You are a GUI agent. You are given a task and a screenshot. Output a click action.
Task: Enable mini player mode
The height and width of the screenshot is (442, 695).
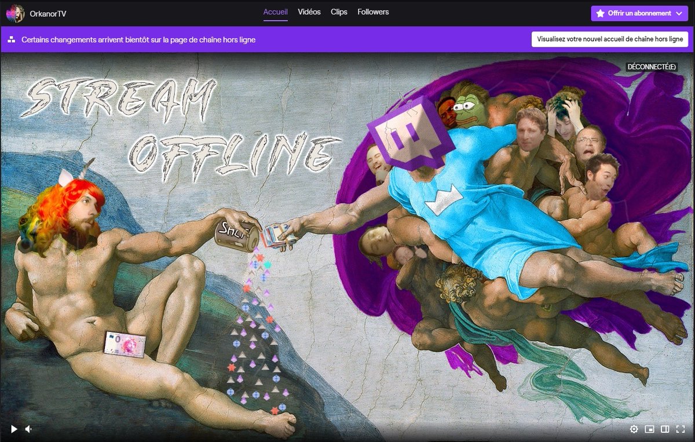[650, 429]
